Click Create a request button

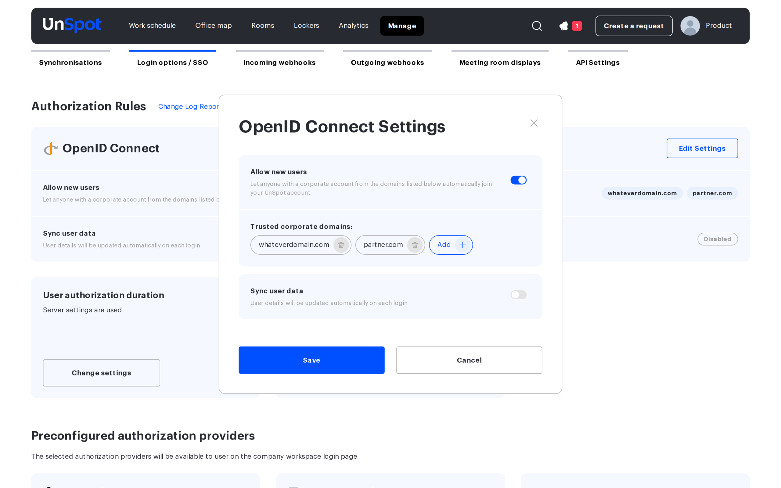click(634, 26)
